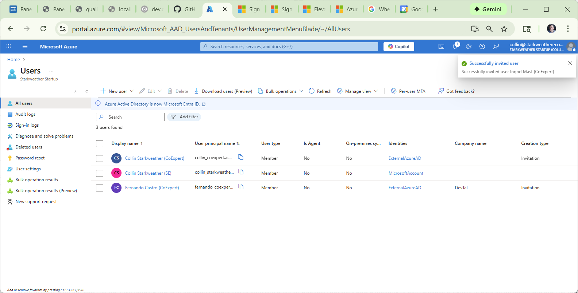Go to Home breadcrumb

[x=14, y=60]
